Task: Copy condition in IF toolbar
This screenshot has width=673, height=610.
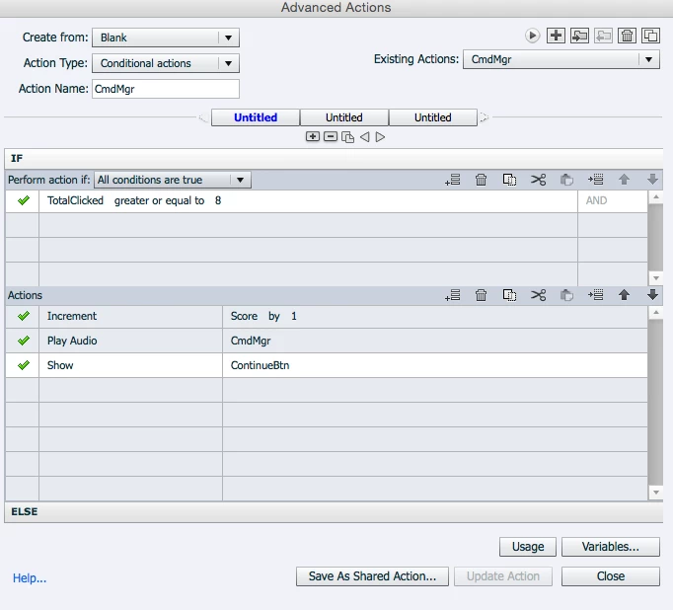Action: (x=509, y=180)
